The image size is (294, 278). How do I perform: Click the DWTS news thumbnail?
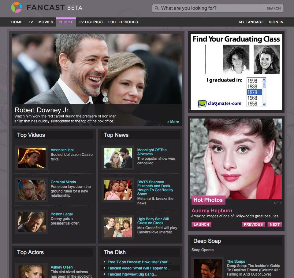(x=118, y=190)
